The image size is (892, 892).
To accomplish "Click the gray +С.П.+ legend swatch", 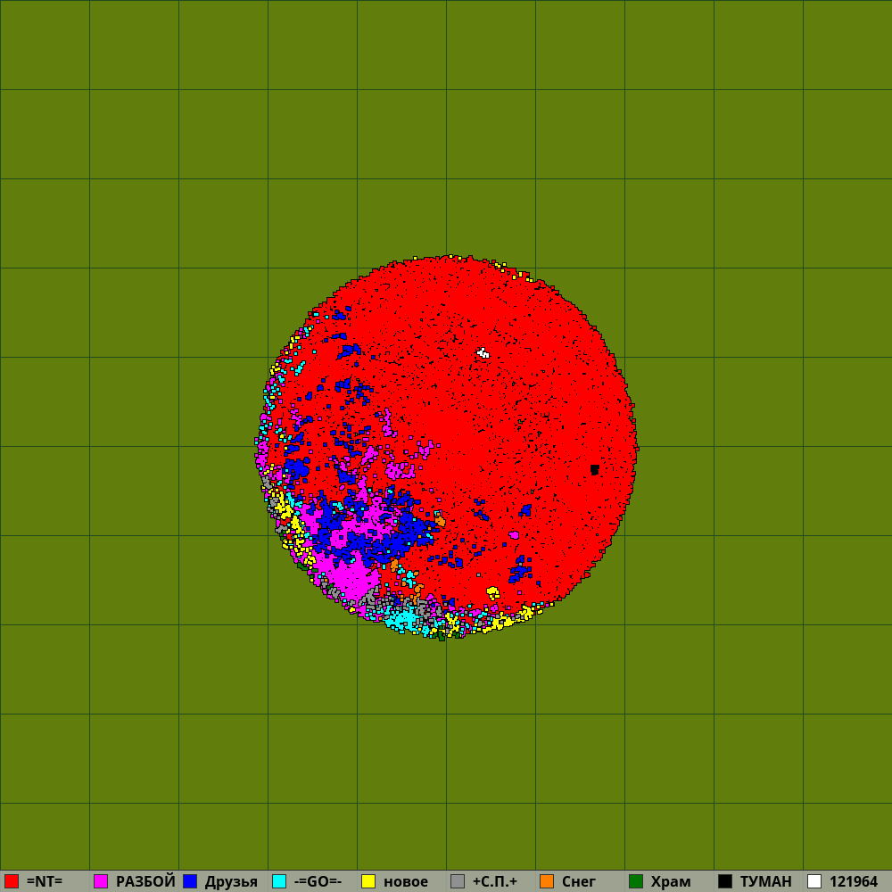I will coord(458,881).
